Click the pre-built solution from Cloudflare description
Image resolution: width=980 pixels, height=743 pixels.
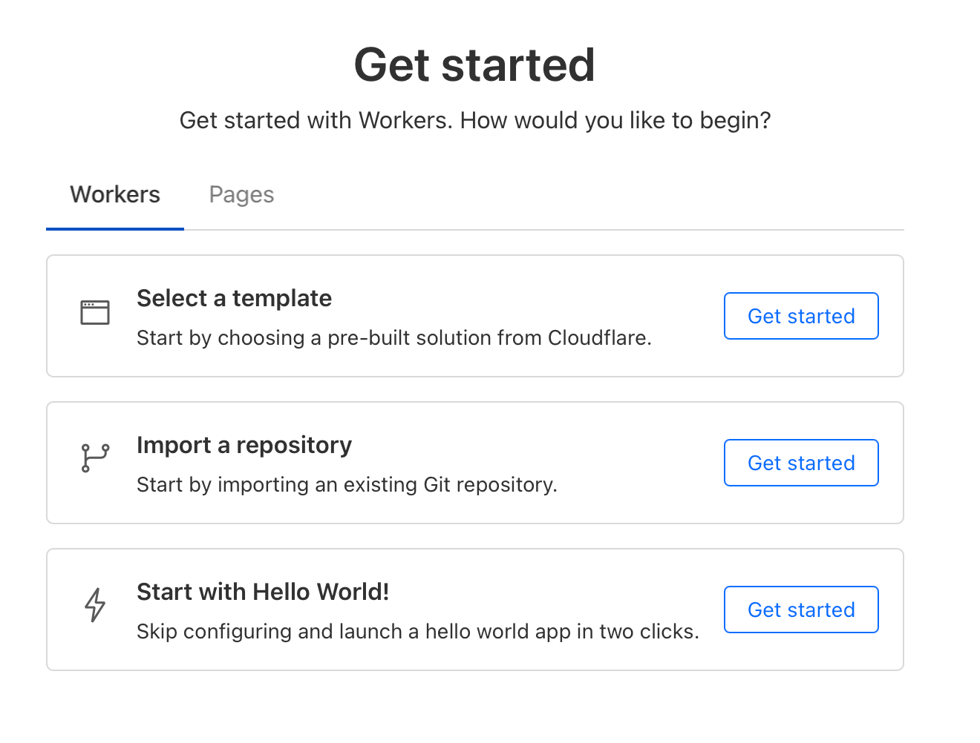click(x=394, y=338)
